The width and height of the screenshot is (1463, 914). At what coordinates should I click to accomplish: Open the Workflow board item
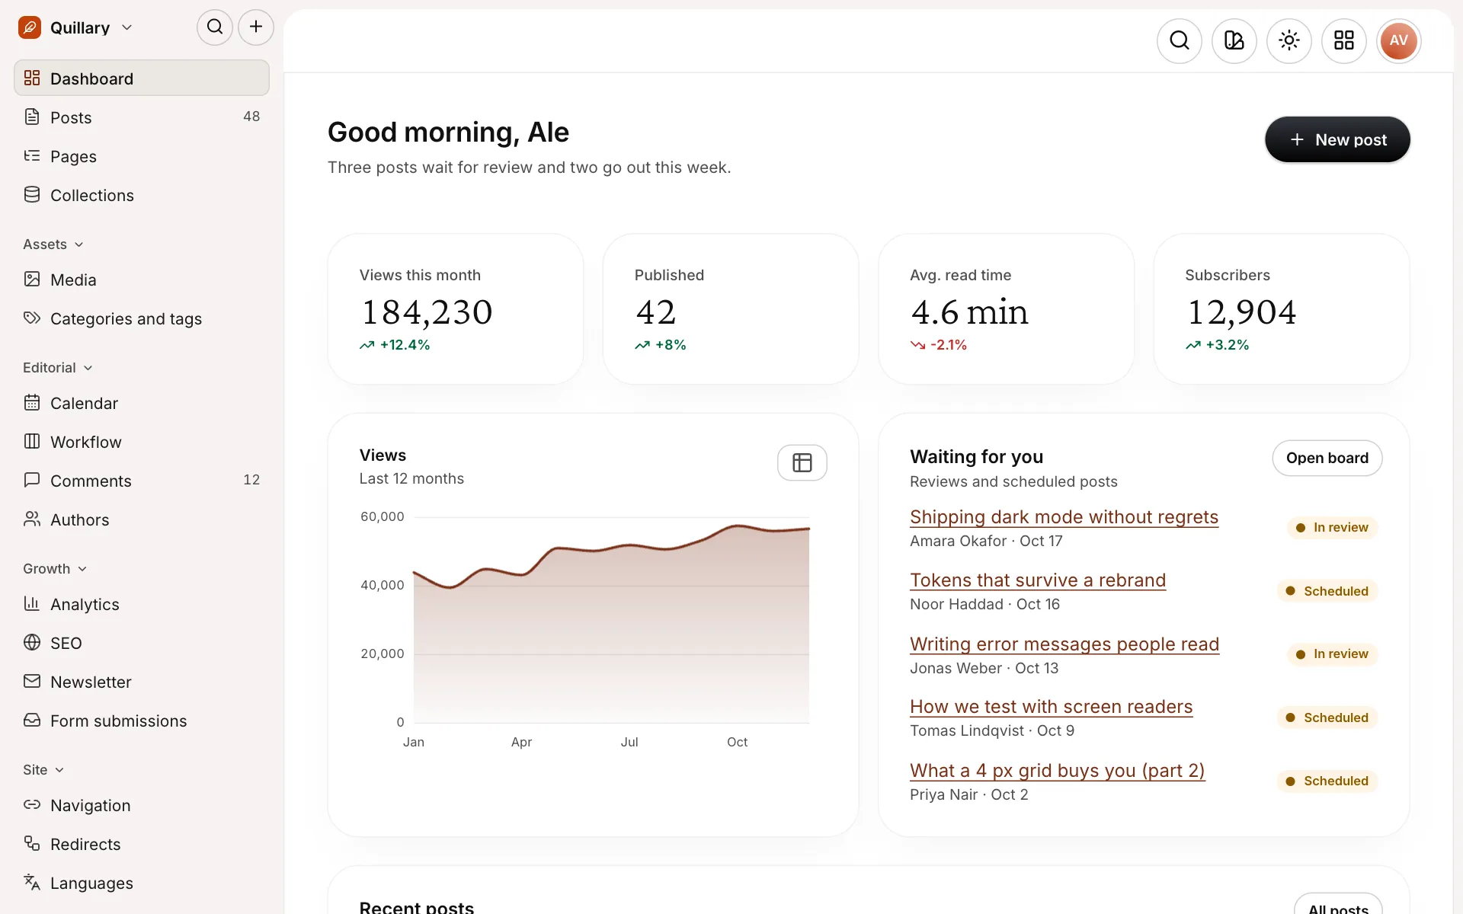[x=142, y=442]
